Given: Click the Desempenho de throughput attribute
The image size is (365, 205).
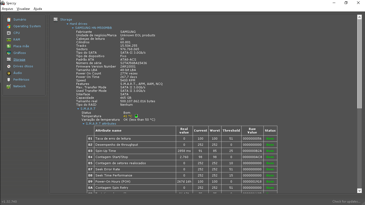Looking at the screenshot, I should click(x=117, y=145).
